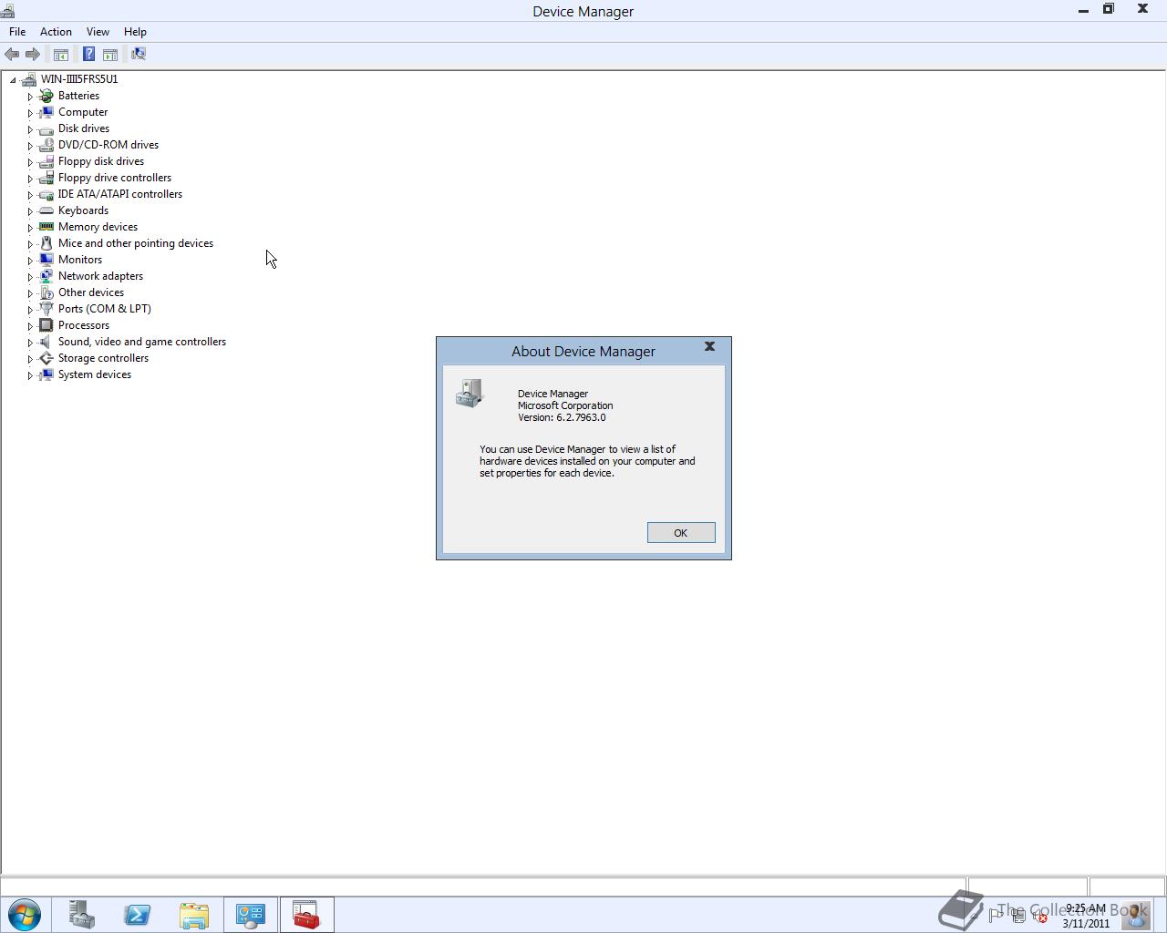Click the Keyboards icon
Viewport: 1167px width, 933px height.
pos(46,210)
